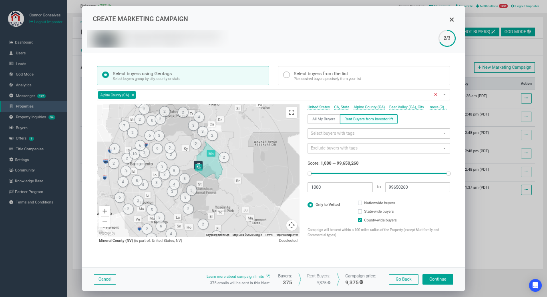Click the cluster marker labeled 7
This screenshot has height=297, width=547.
tap(124, 126)
